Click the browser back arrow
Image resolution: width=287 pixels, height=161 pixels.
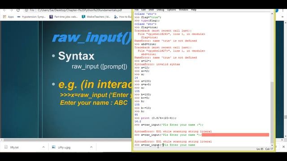(5, 10)
